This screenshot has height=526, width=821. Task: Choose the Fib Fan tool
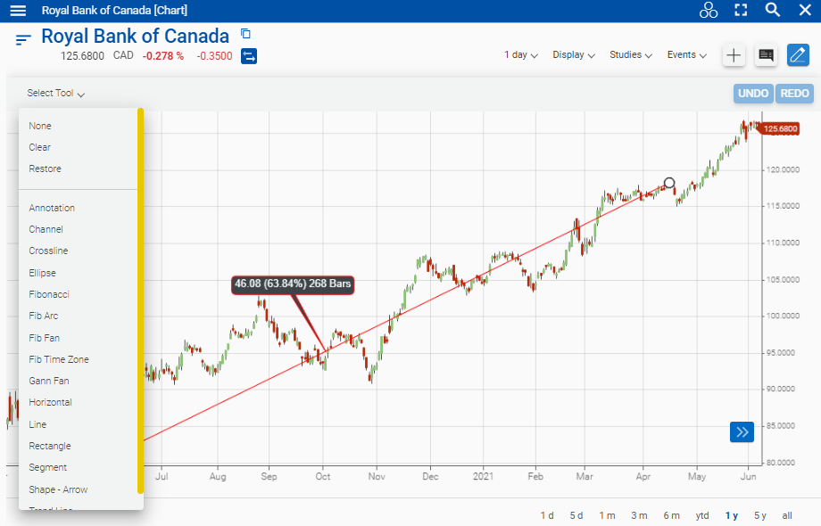click(78, 338)
